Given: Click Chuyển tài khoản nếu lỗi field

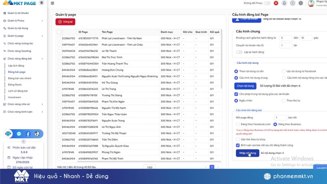Looking at the screenshot, I should pos(286,45).
